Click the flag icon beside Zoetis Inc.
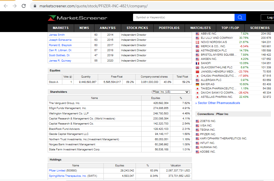Viewport: 274px width, 181px height. (x=197, y=121)
